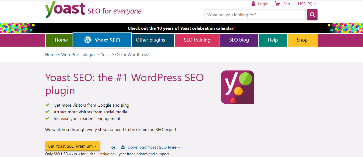This screenshot has width=363, height=157.
Task: Click the WordPress logo on Yoast SEO tab
Action: click(88, 40)
